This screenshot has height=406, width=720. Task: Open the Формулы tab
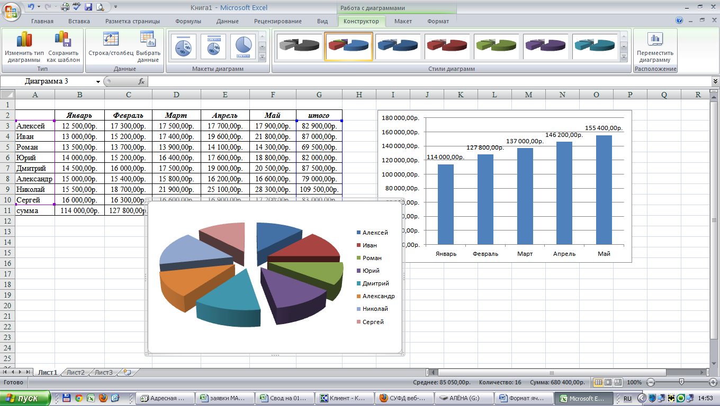pos(188,21)
